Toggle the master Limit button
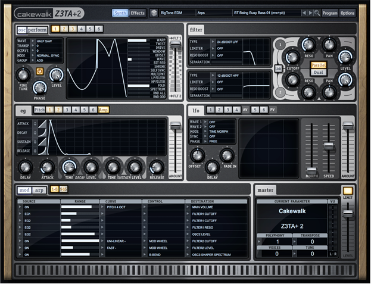 click(x=348, y=191)
